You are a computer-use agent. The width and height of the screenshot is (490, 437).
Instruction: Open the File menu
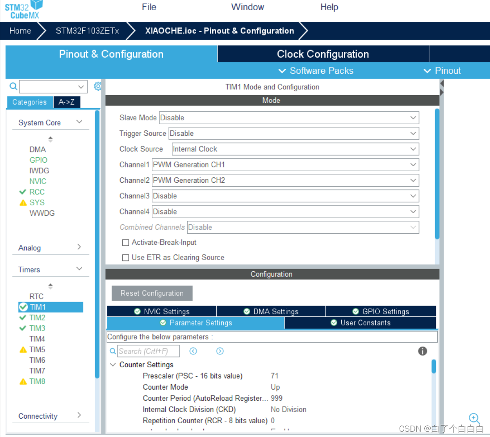click(149, 7)
